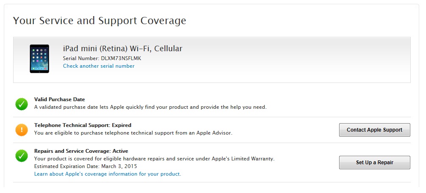Click the Your Service and Support Coverage heading
The width and height of the screenshot is (426, 193).
(100, 20)
